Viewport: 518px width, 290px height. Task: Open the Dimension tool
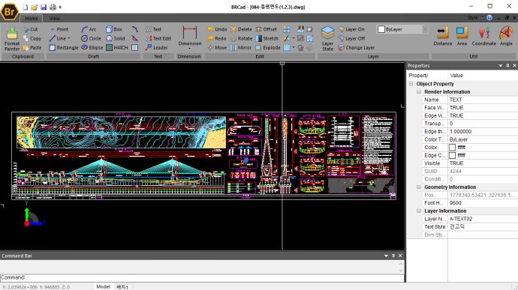click(x=190, y=38)
